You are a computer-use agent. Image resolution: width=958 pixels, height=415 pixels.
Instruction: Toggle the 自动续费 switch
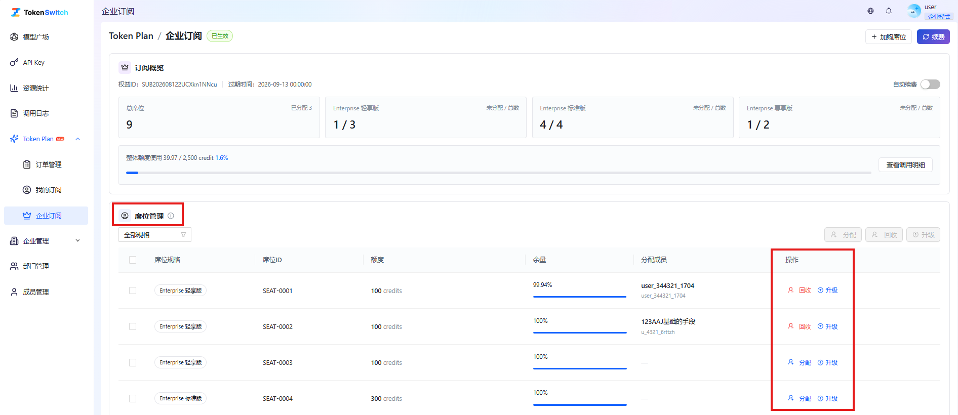click(930, 85)
